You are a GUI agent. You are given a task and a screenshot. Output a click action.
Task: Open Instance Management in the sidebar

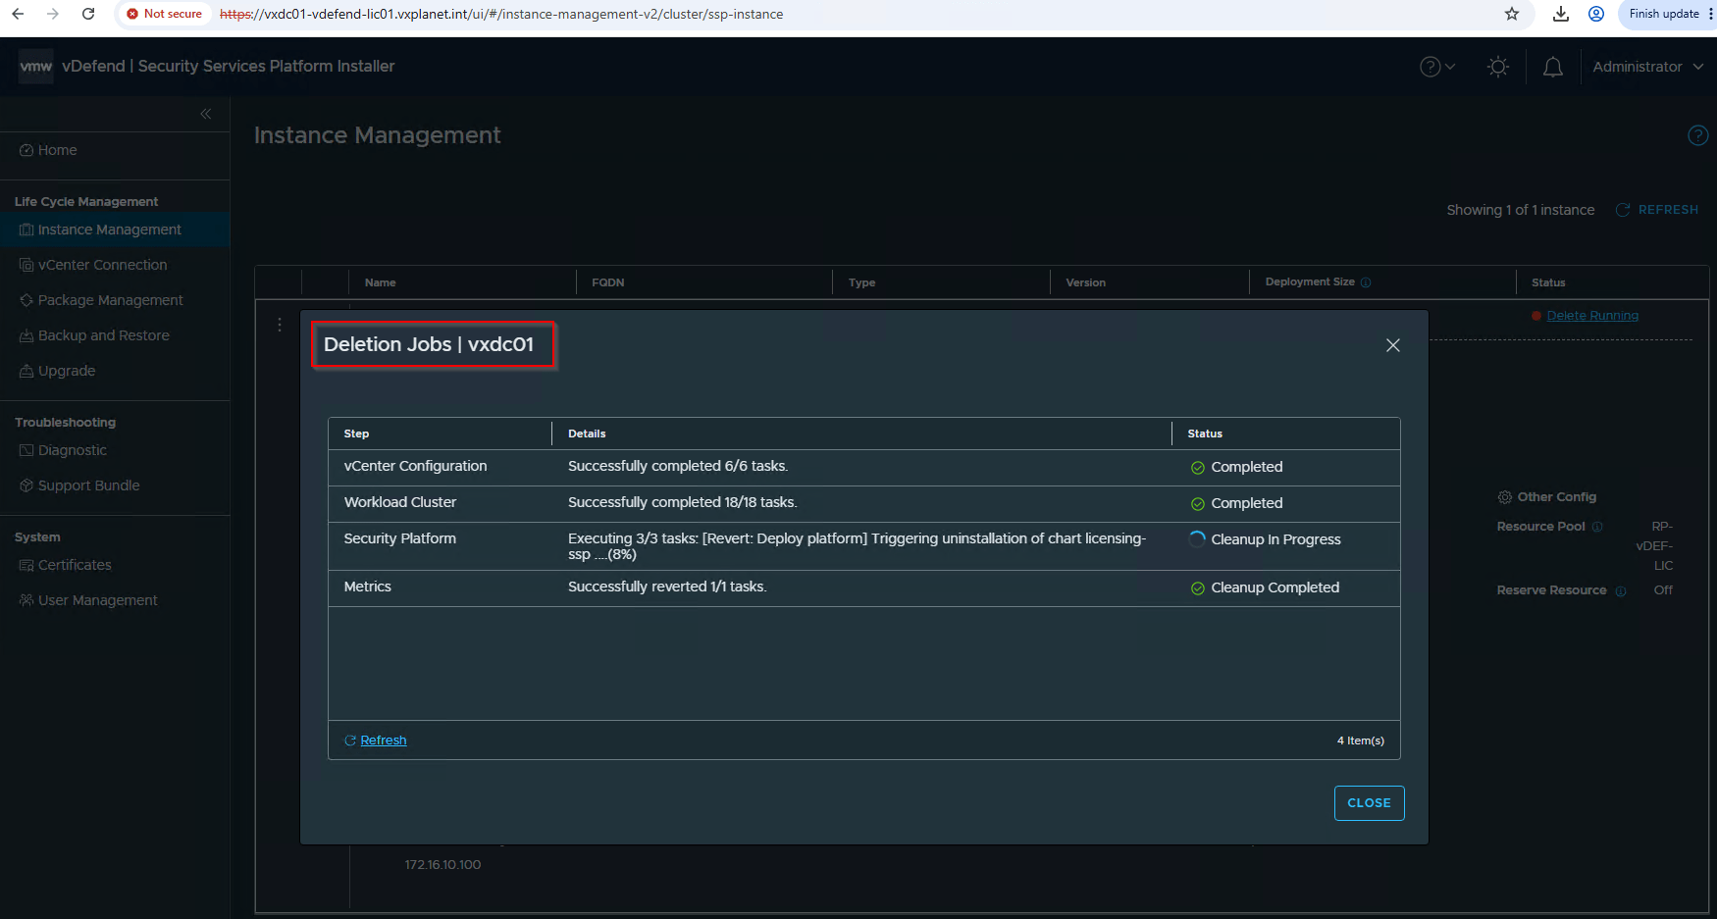(115, 230)
